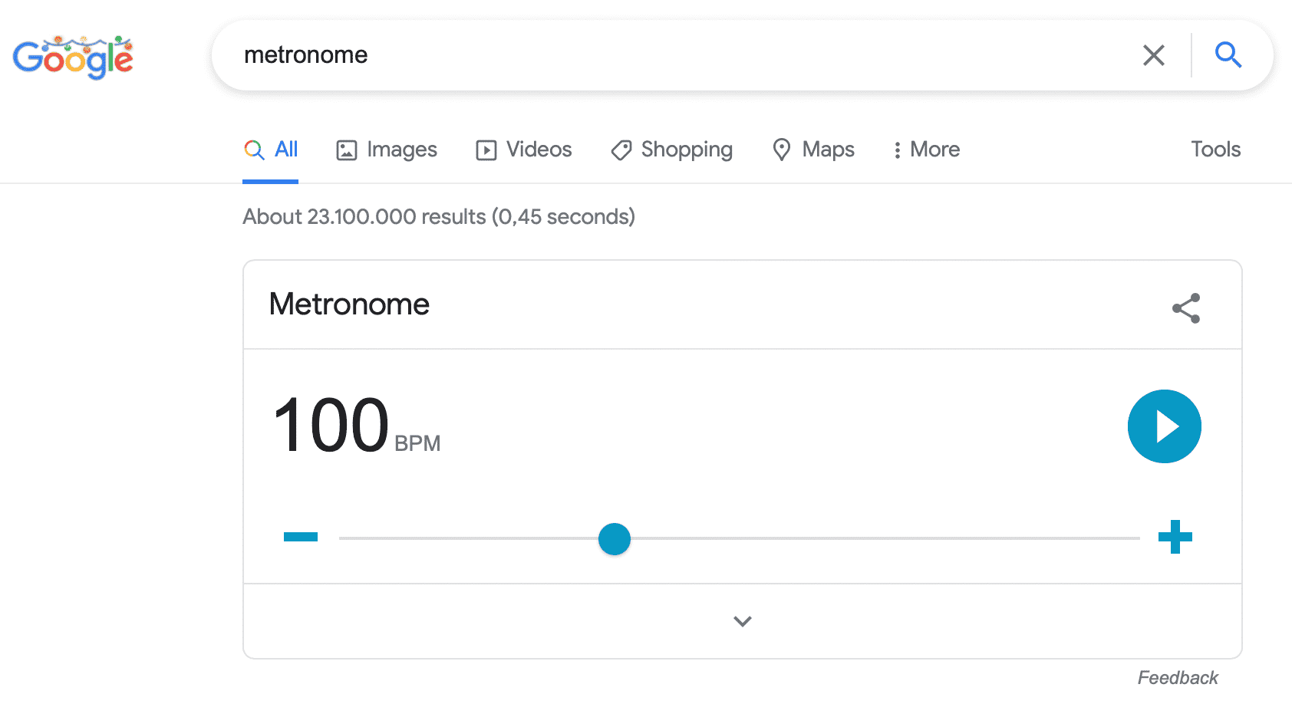The height and width of the screenshot is (704, 1292).
Task: Click the Google holiday logo
Action: (x=73, y=57)
